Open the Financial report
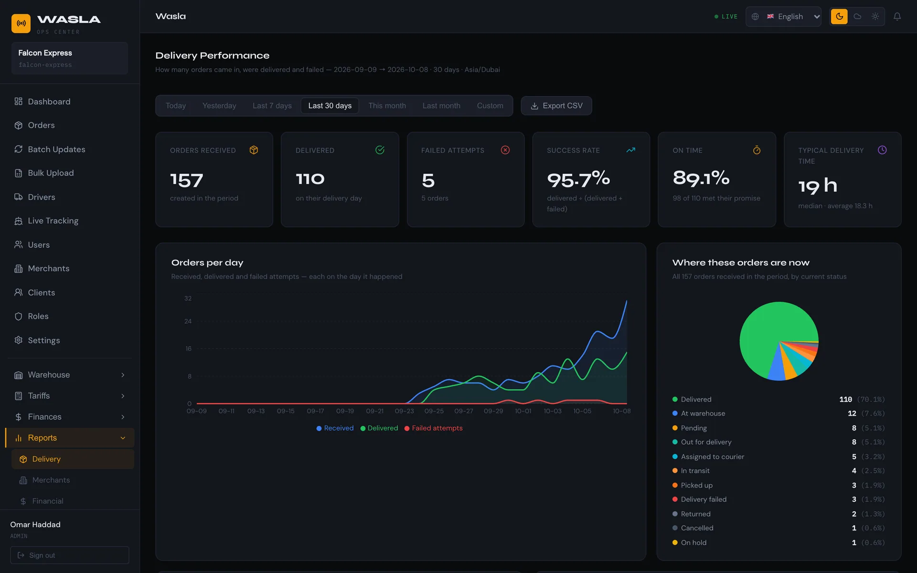Image resolution: width=917 pixels, height=573 pixels. (x=73, y=501)
